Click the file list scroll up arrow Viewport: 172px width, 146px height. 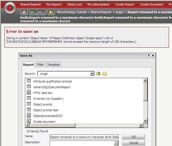click(x=145, y=80)
